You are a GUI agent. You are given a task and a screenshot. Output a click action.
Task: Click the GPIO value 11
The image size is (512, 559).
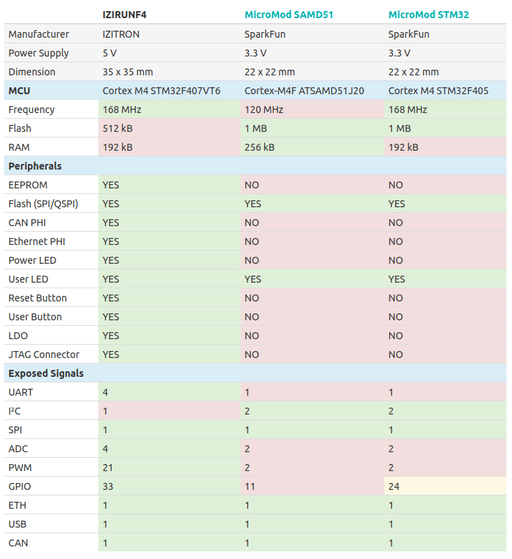tap(250, 486)
